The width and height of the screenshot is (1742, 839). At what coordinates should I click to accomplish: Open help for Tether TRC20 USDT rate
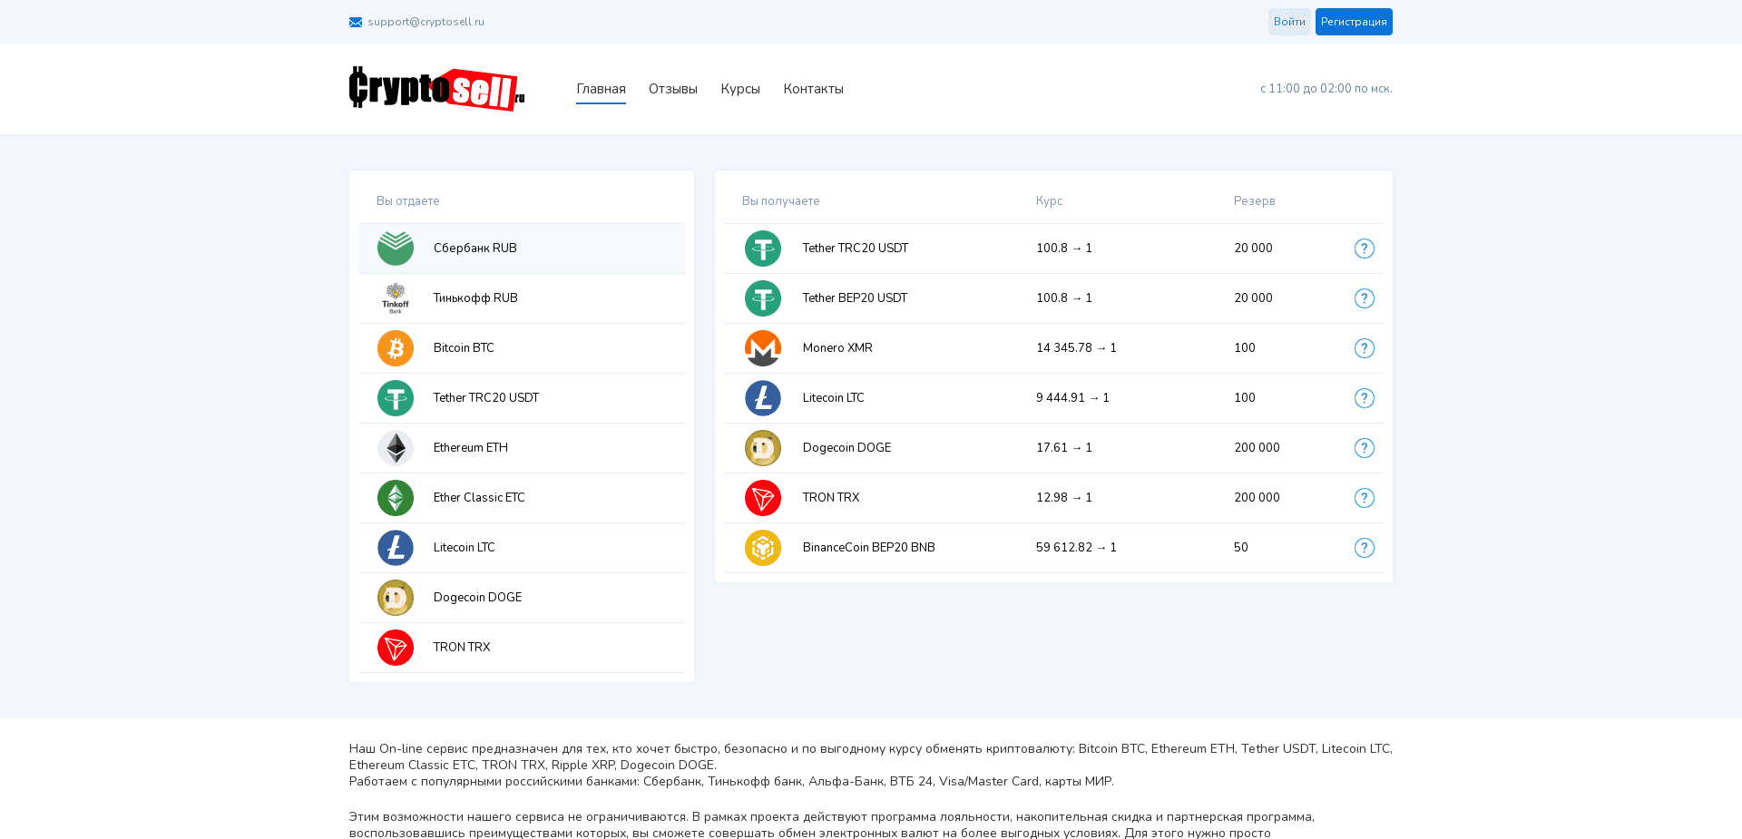[x=1364, y=248]
